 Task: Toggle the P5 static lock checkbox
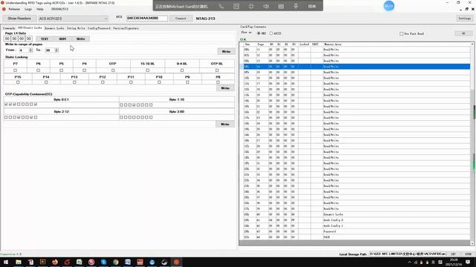tap(61, 70)
